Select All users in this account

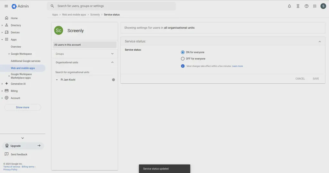click(x=84, y=45)
